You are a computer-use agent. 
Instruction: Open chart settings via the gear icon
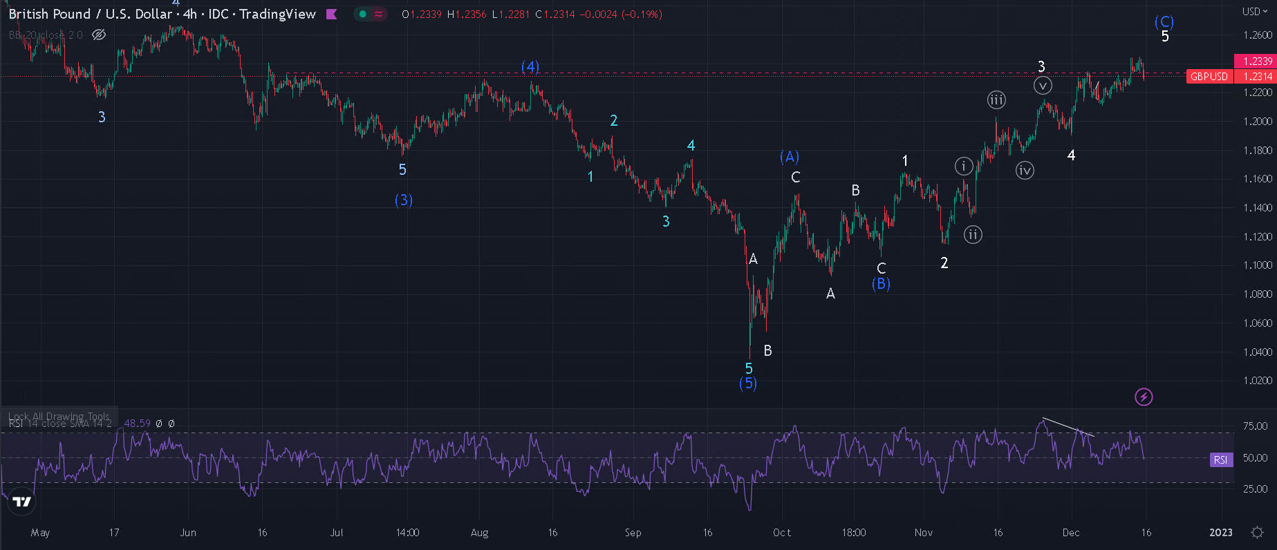pos(1257,532)
